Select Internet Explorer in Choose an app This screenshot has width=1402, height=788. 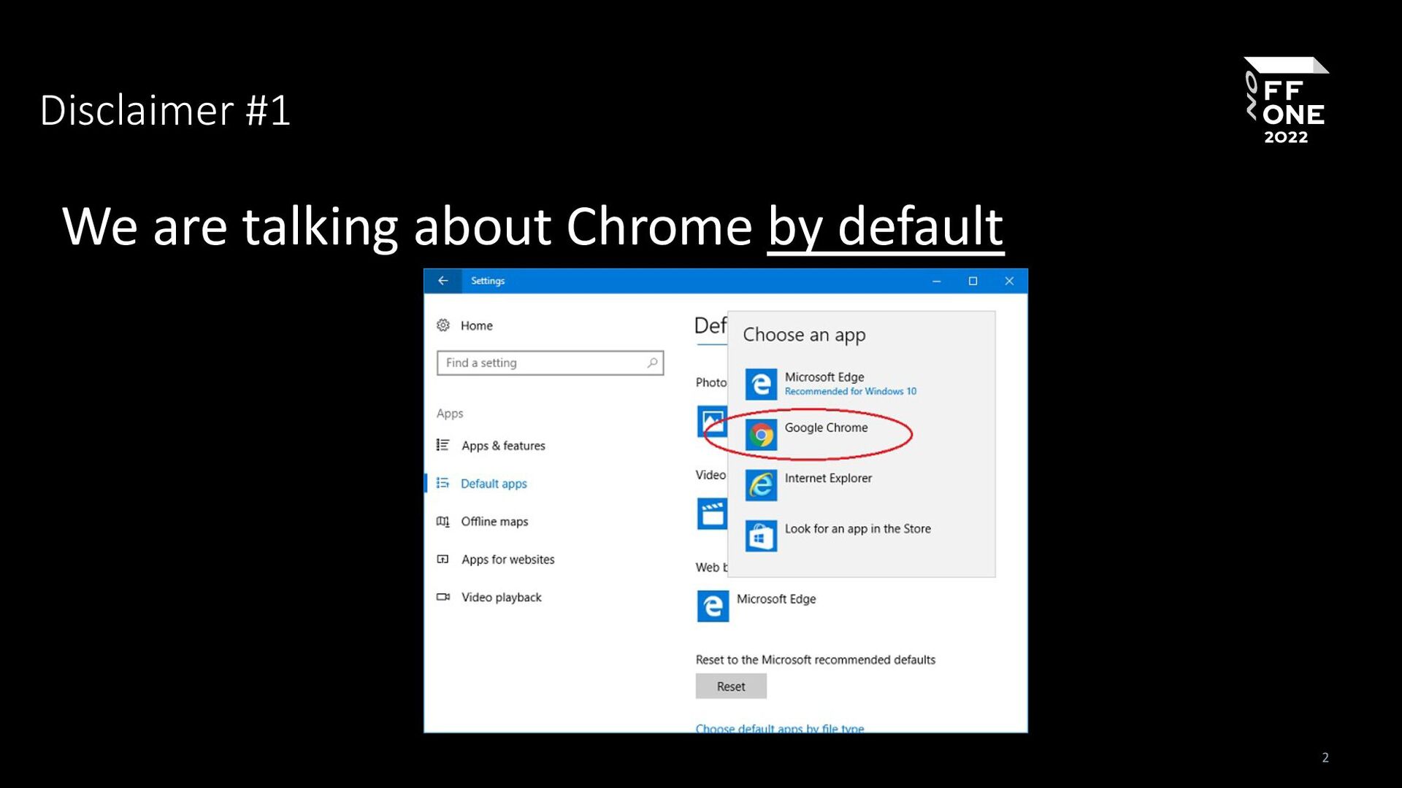point(828,478)
